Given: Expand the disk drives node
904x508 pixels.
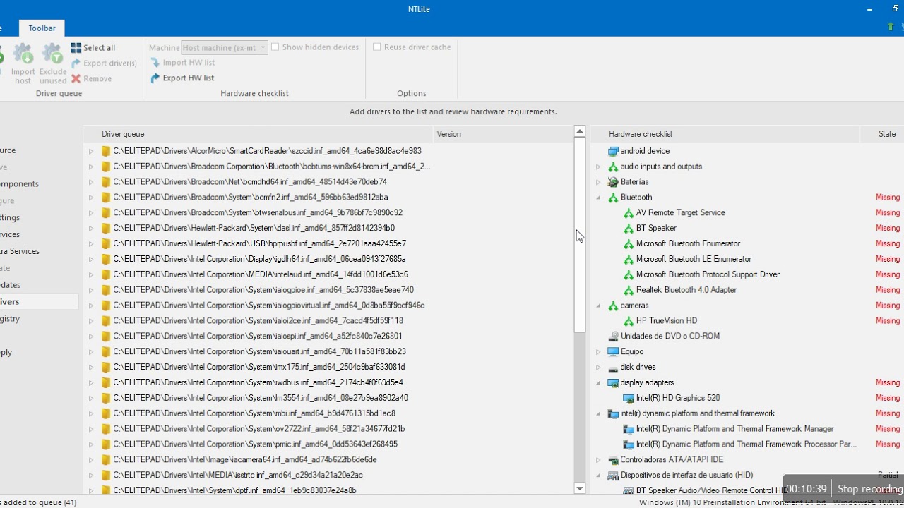Looking at the screenshot, I should point(598,367).
